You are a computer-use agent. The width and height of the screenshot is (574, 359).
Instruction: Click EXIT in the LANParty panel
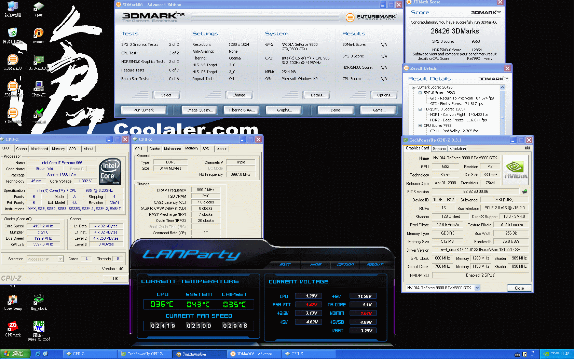[x=285, y=265]
